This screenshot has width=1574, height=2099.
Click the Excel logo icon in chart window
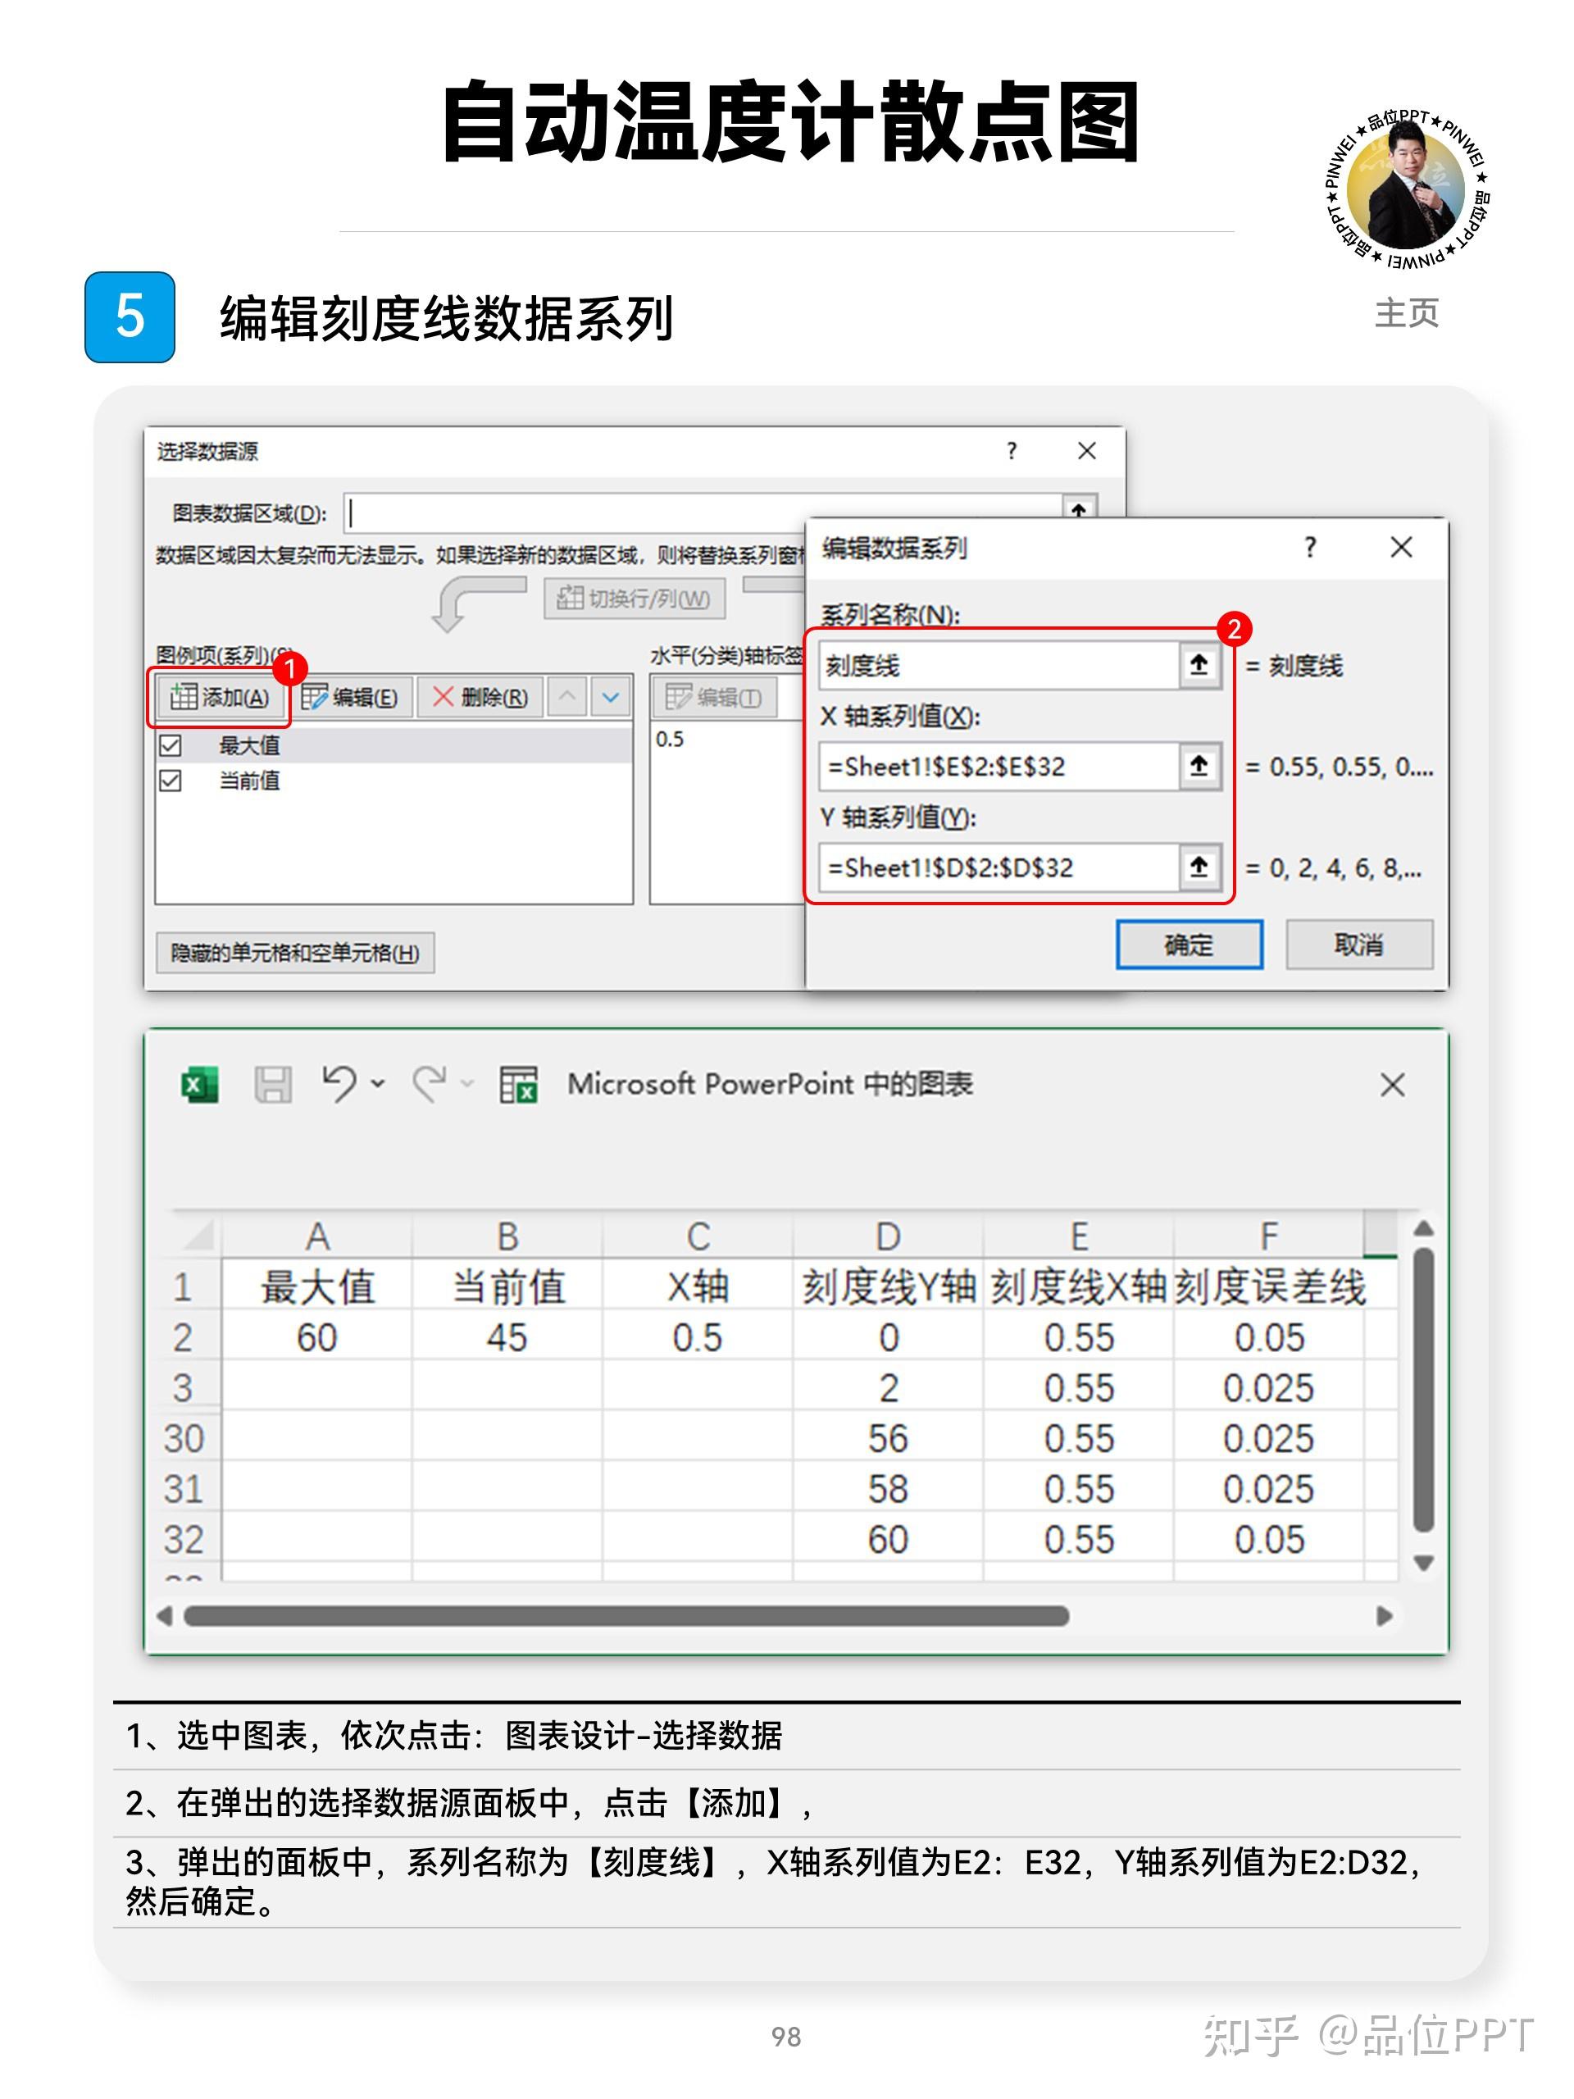199,1084
